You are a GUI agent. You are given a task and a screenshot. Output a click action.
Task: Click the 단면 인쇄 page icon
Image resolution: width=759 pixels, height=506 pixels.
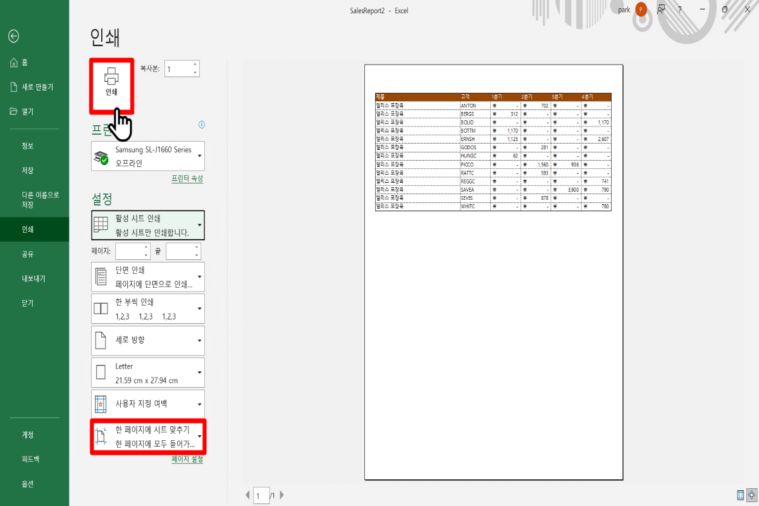[x=101, y=276]
